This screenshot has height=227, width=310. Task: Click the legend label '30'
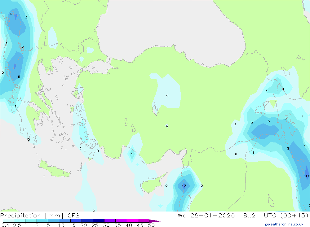(106, 225)
